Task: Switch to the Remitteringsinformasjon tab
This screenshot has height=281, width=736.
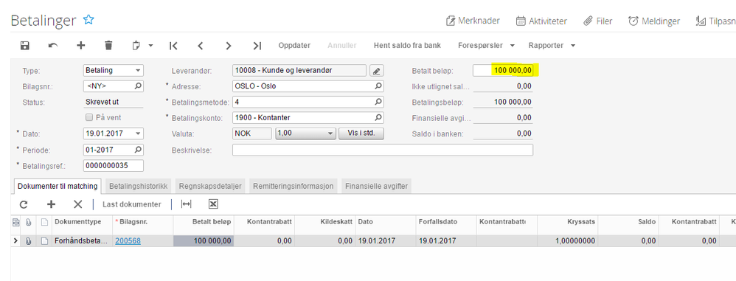Action: [x=294, y=187]
